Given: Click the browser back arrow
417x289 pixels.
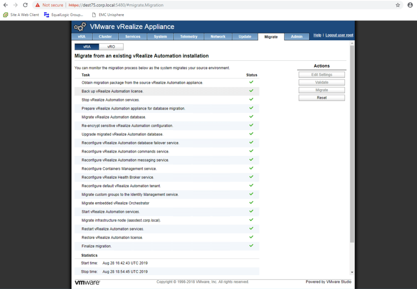Looking at the screenshot, I should [6, 5].
